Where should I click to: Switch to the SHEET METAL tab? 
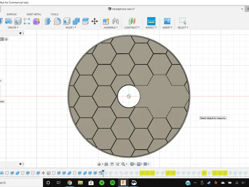coord(34,14)
